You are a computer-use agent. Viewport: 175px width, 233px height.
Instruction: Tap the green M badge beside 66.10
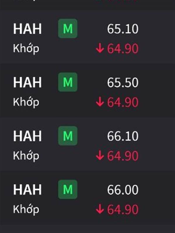pyautogui.click(x=68, y=136)
